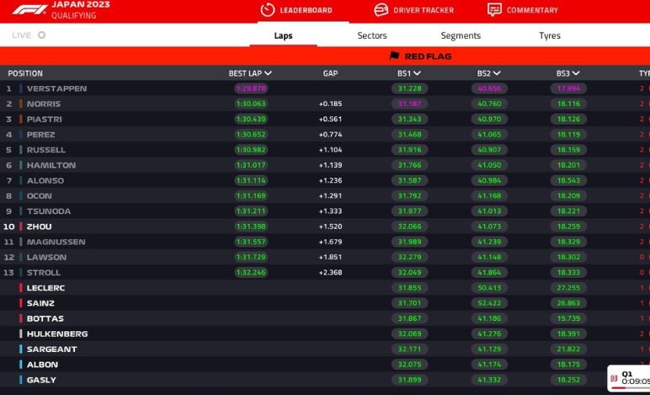The height and width of the screenshot is (395, 650).
Task: Select the Leclerc driver row
Action: click(x=45, y=288)
